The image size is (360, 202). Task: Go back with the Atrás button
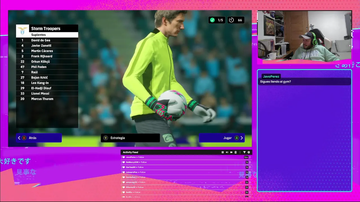point(39,138)
